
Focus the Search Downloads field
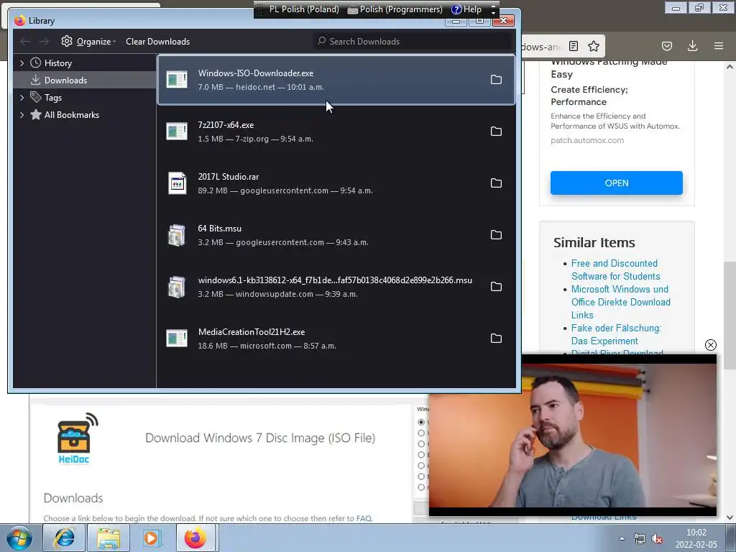pos(413,42)
